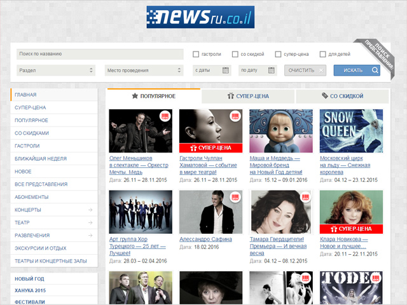Click star icon on Популярное tab
Screen dimensions: 407x305
point(135,96)
